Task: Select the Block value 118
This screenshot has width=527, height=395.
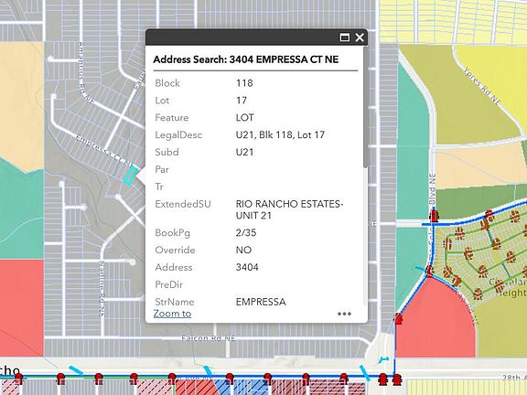Action: click(x=244, y=83)
